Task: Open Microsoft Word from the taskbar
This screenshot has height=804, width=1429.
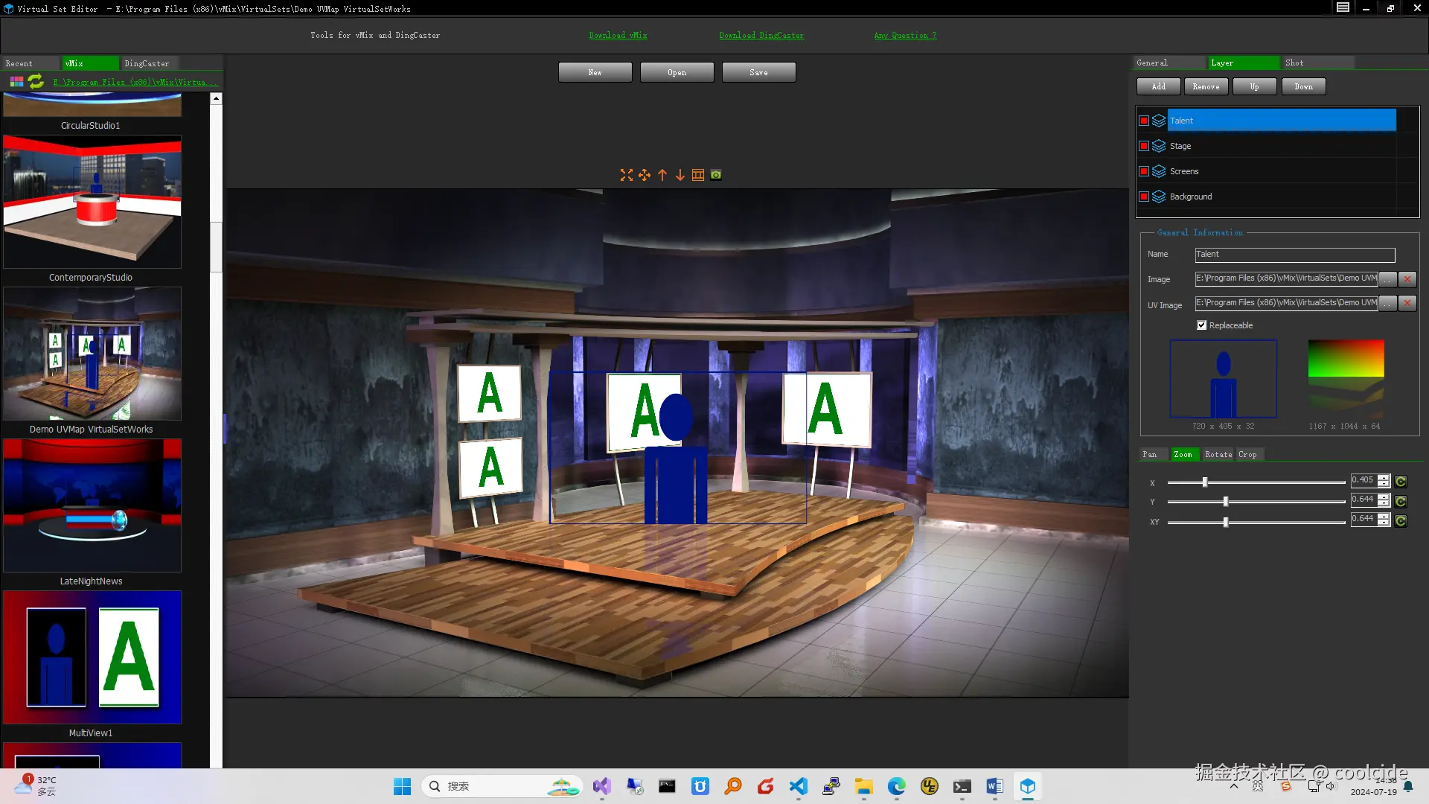Action: 994,786
